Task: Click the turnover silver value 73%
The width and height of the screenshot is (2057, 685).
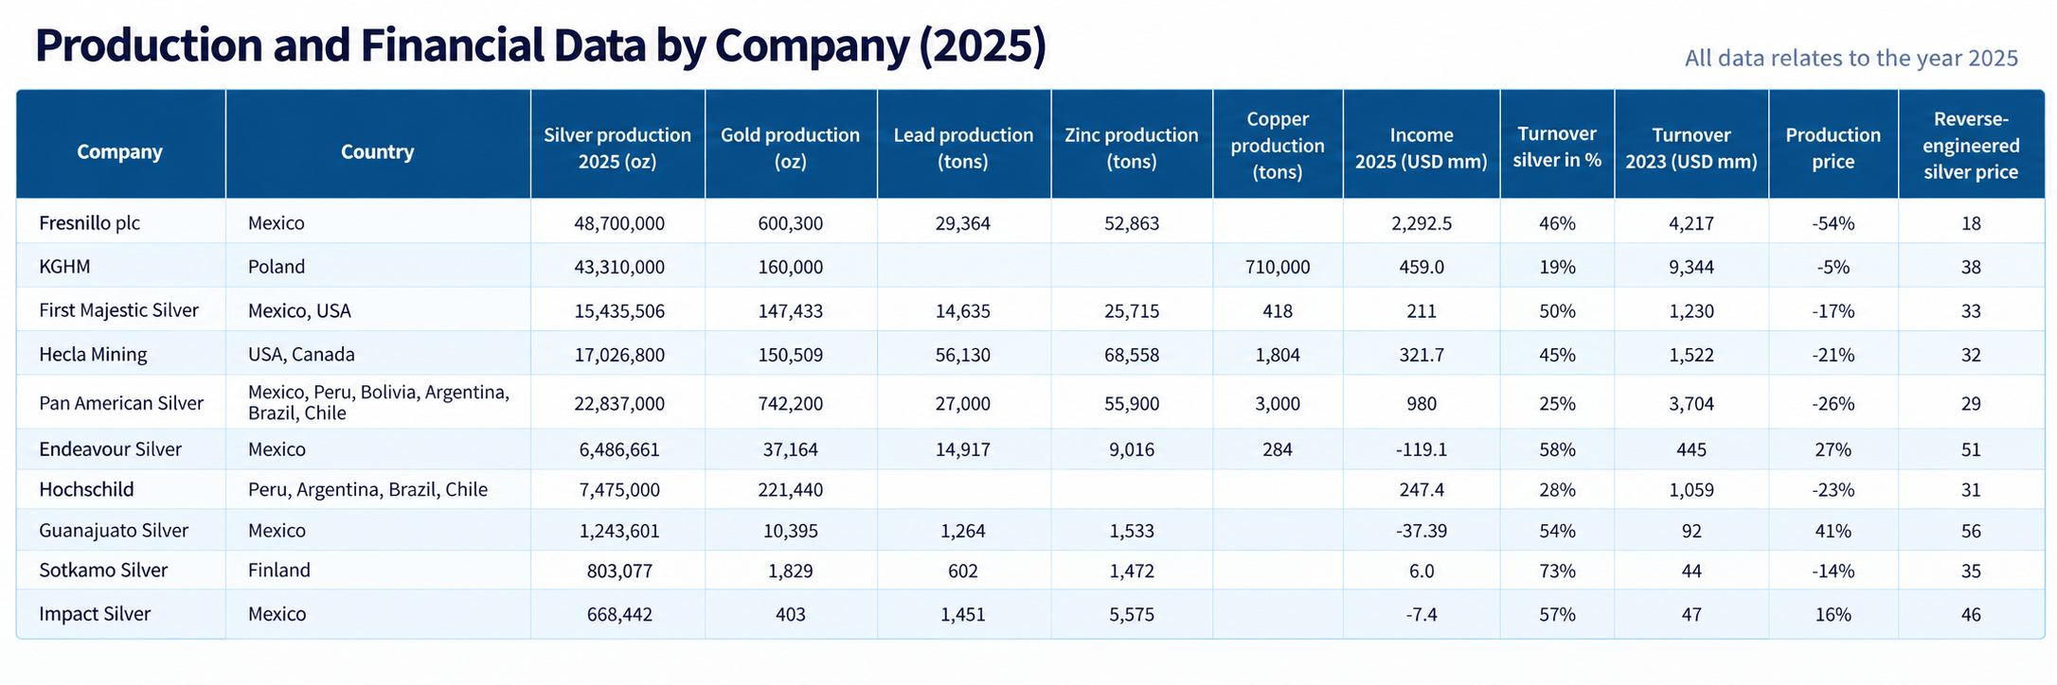Action: tap(1557, 571)
